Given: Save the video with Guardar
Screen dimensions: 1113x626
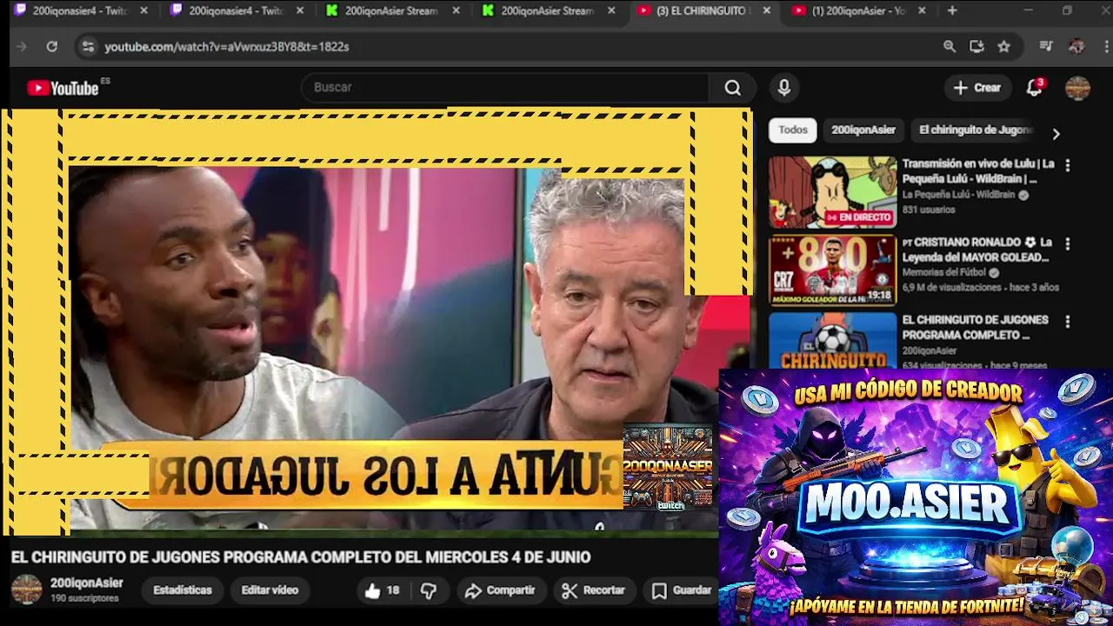Looking at the screenshot, I should click(x=683, y=590).
